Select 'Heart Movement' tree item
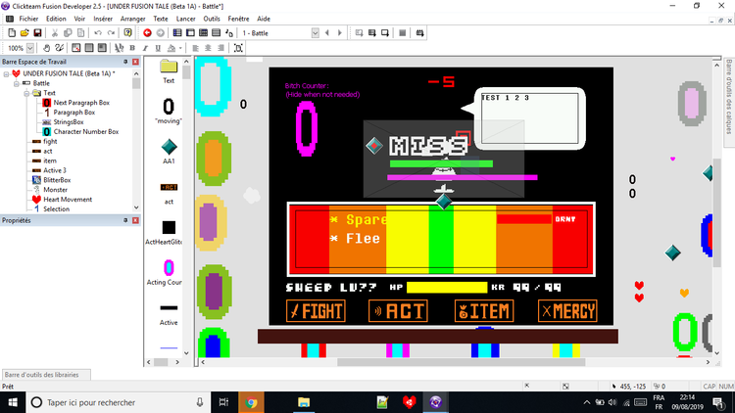 coord(68,200)
